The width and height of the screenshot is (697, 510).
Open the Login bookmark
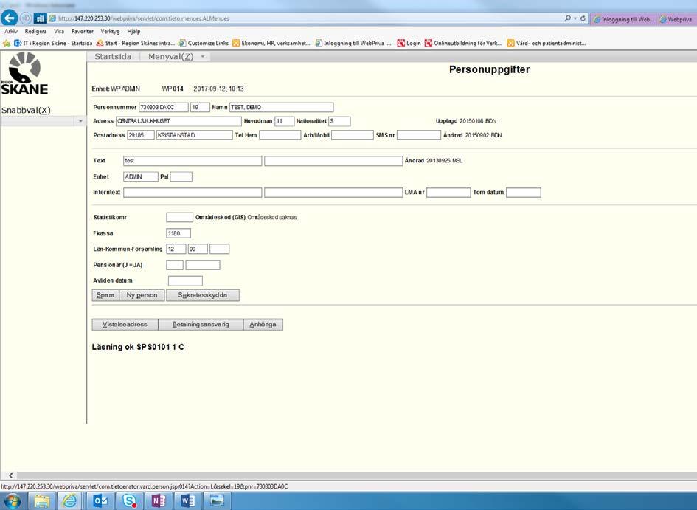409,43
